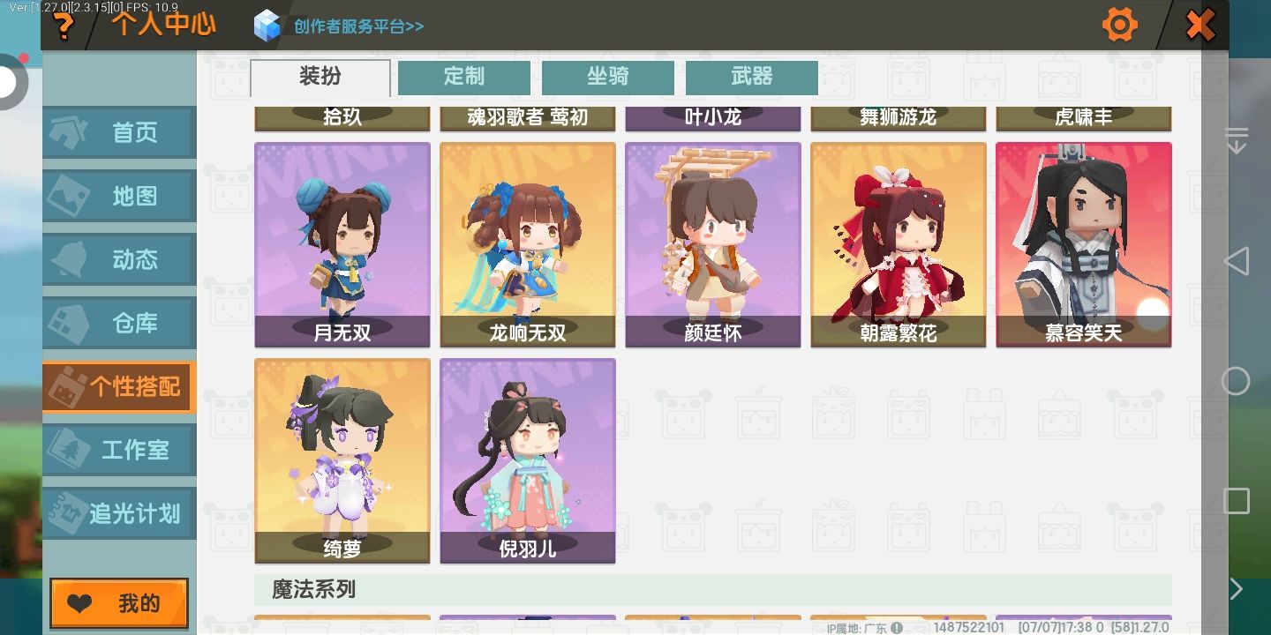The height and width of the screenshot is (635, 1271).
Task: Click the 我的 heart button
Action: point(119,604)
